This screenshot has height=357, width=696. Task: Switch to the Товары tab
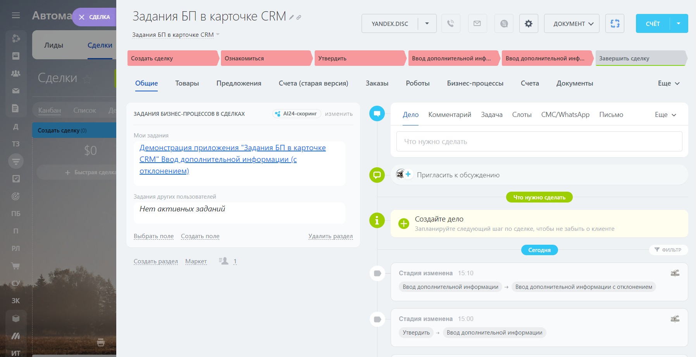[187, 83]
